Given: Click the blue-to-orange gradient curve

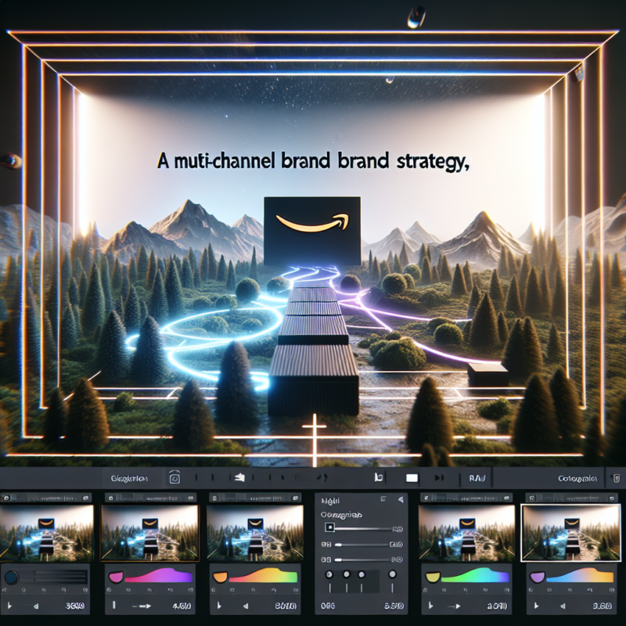Looking at the screenshot, I should click(580, 576).
